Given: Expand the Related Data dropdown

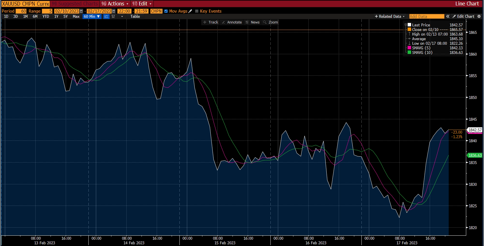Looking at the screenshot, I should (390, 16).
